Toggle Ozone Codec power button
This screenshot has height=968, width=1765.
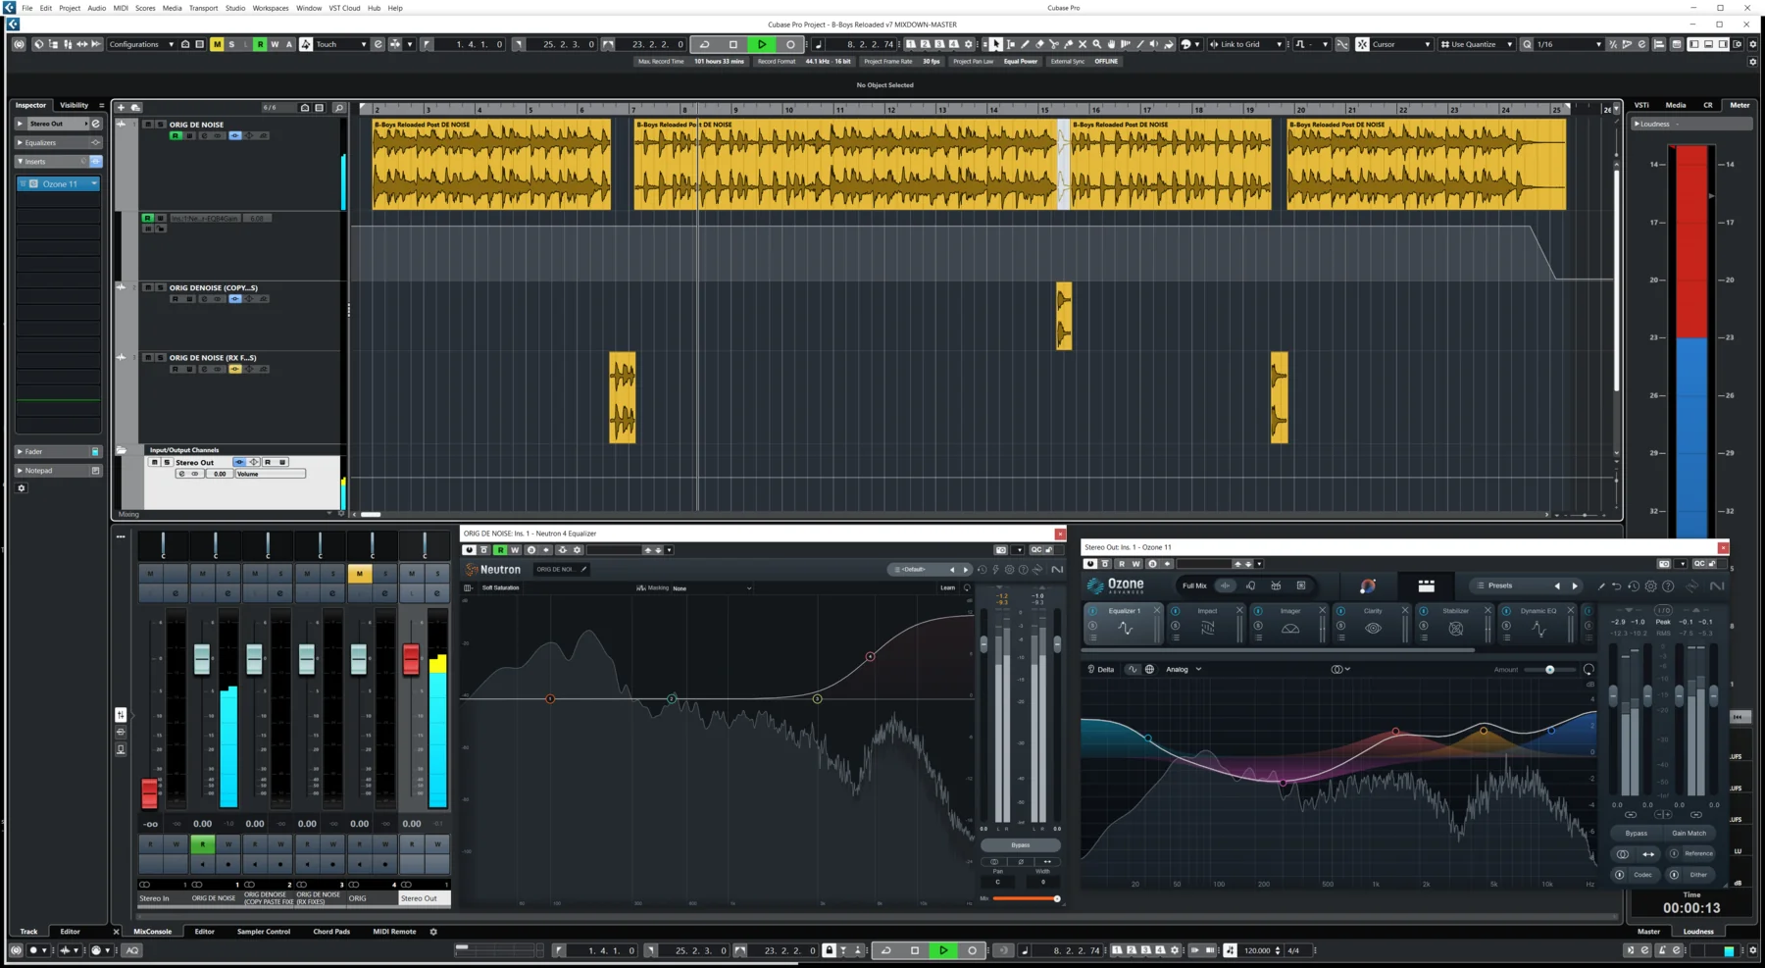1620,875
